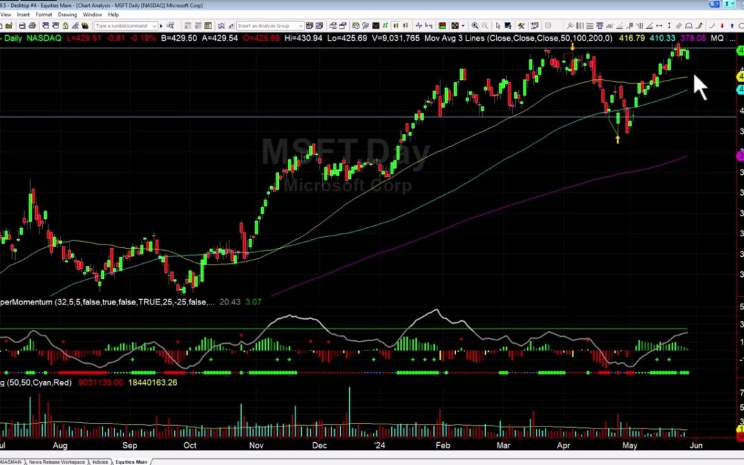744x465 pixels.
Task: Open the Insert an Analysis Group dropdown
Action: coord(300,26)
